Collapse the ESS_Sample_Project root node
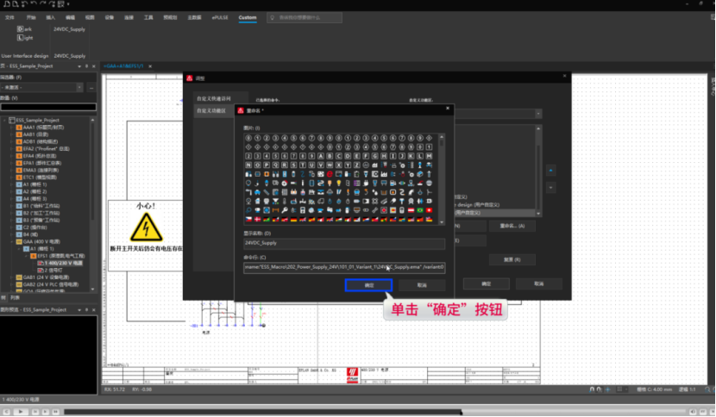The width and height of the screenshot is (716, 417). click(x=5, y=121)
